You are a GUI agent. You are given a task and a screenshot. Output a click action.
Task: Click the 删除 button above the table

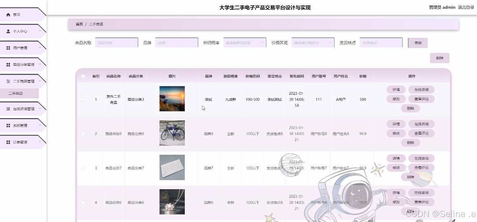point(440,58)
